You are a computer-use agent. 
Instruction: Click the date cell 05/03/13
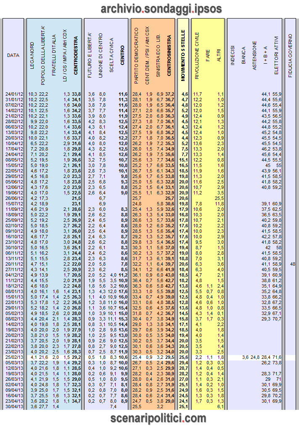[x=14, y=363]
